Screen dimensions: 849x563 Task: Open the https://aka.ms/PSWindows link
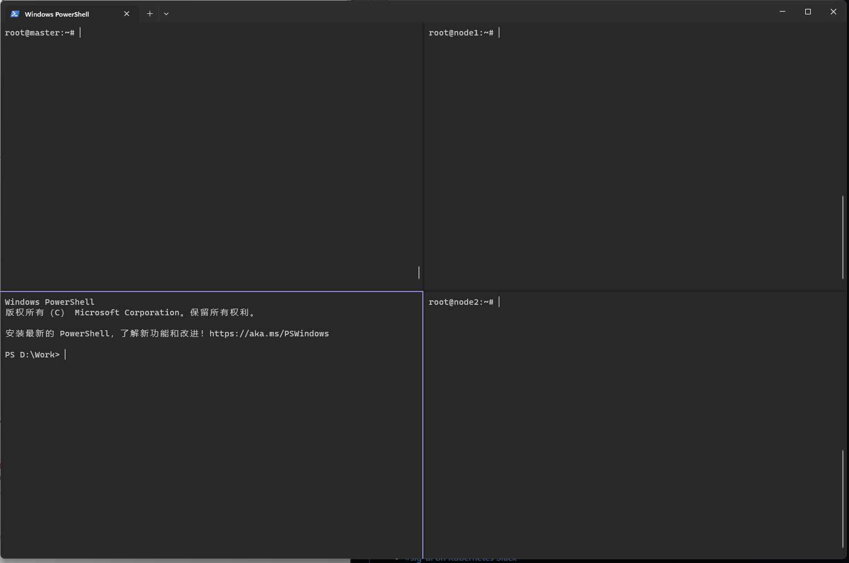coord(269,334)
